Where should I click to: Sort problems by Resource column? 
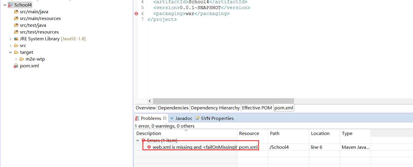252,133
